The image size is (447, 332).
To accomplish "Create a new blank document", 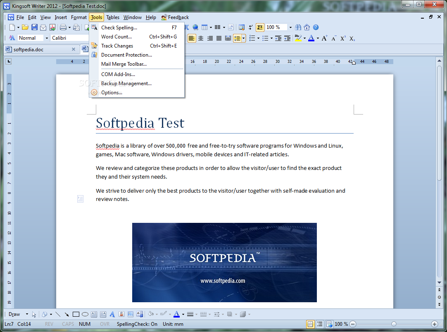I will pos(12,27).
